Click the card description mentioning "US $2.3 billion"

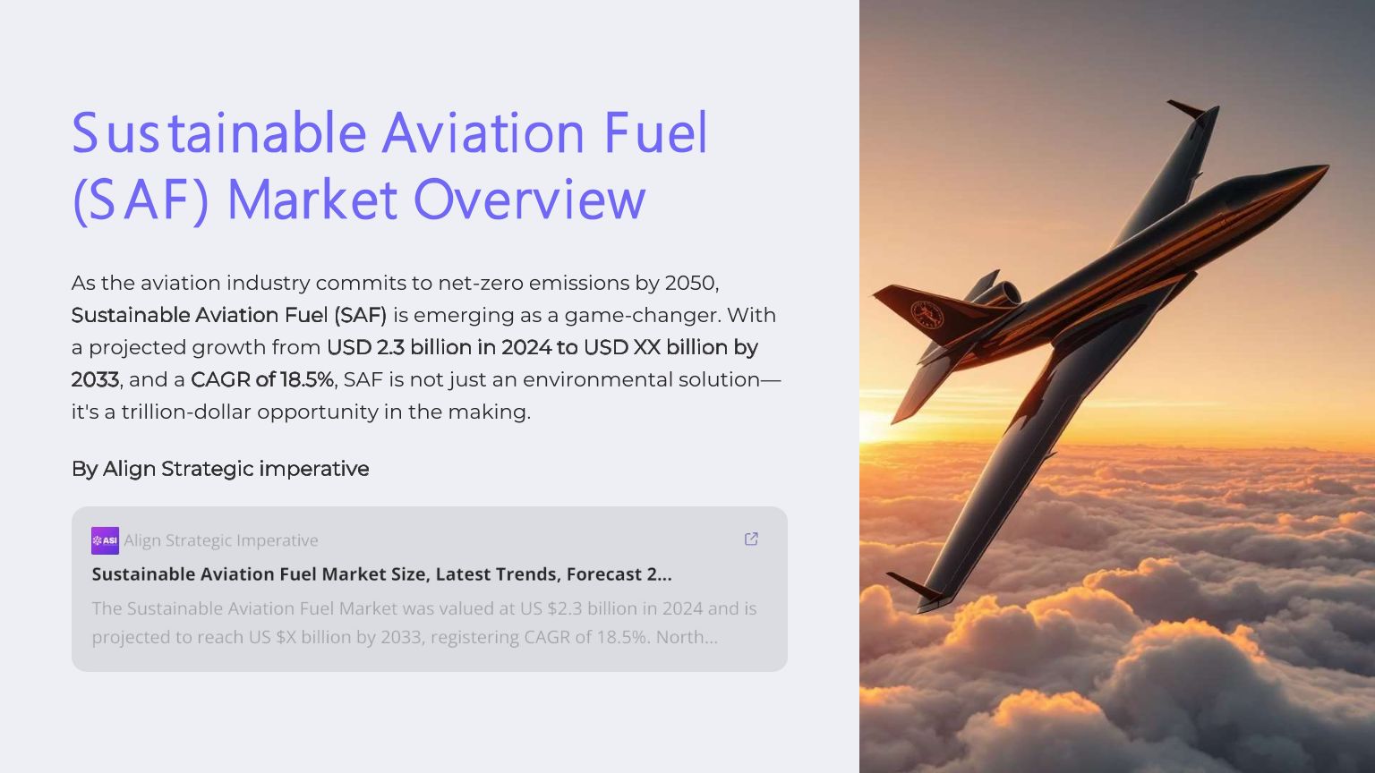[423, 623]
